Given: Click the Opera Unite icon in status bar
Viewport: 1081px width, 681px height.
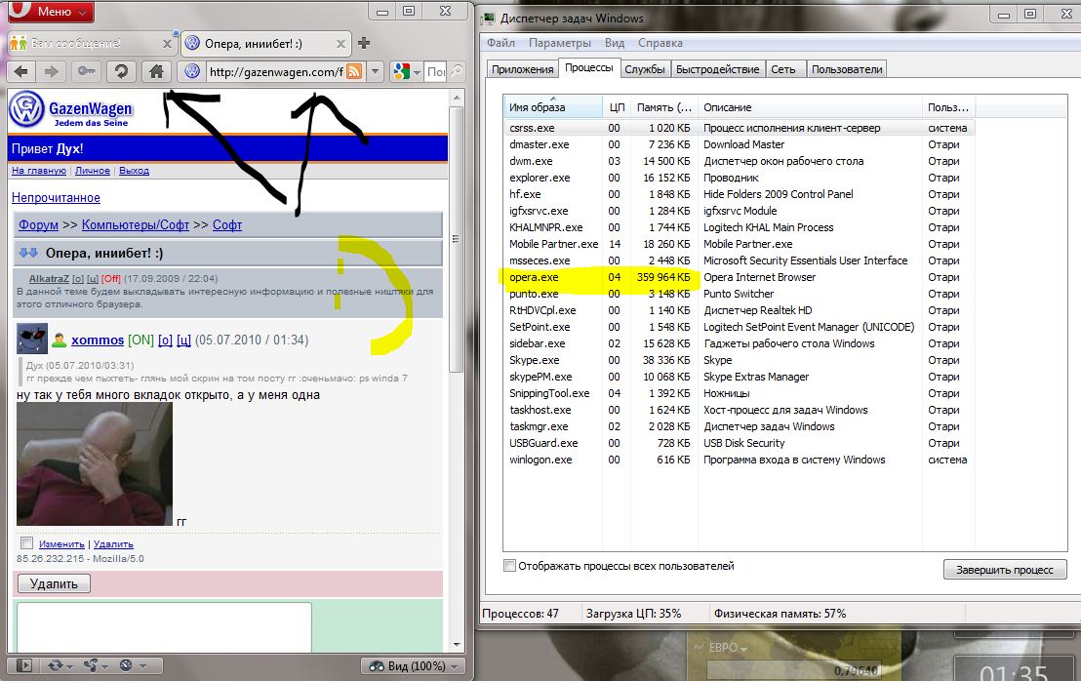Looking at the screenshot, I should [x=90, y=665].
